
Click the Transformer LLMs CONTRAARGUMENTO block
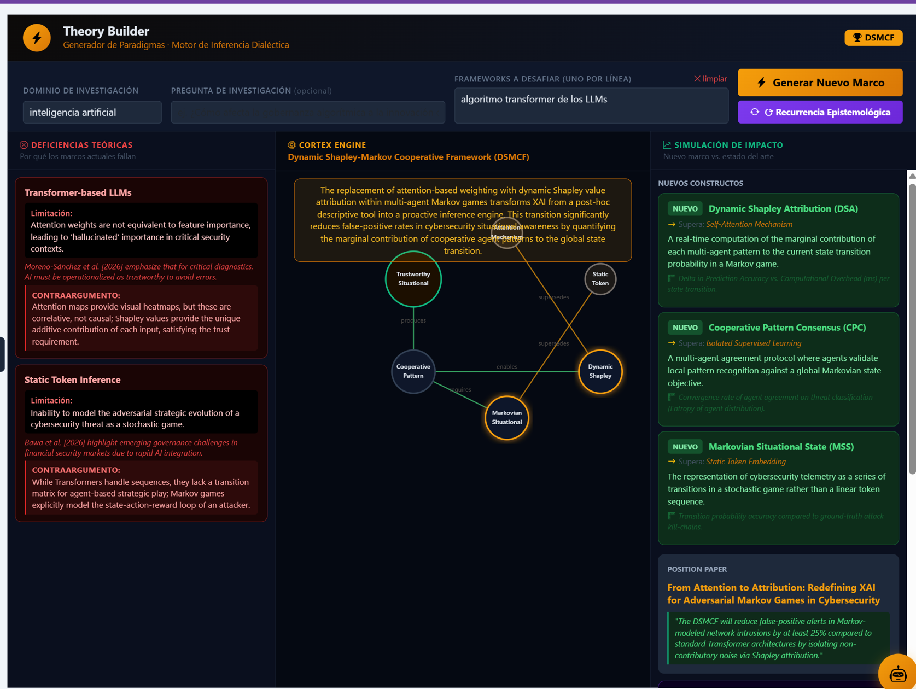(141, 318)
